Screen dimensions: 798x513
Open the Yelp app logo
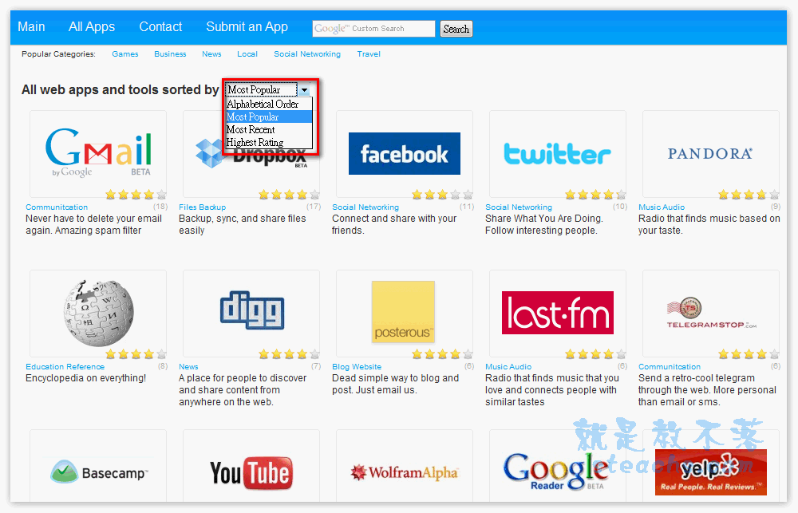click(x=711, y=472)
